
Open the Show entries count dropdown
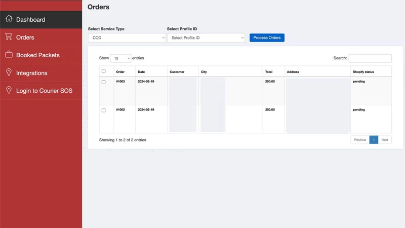(120, 58)
